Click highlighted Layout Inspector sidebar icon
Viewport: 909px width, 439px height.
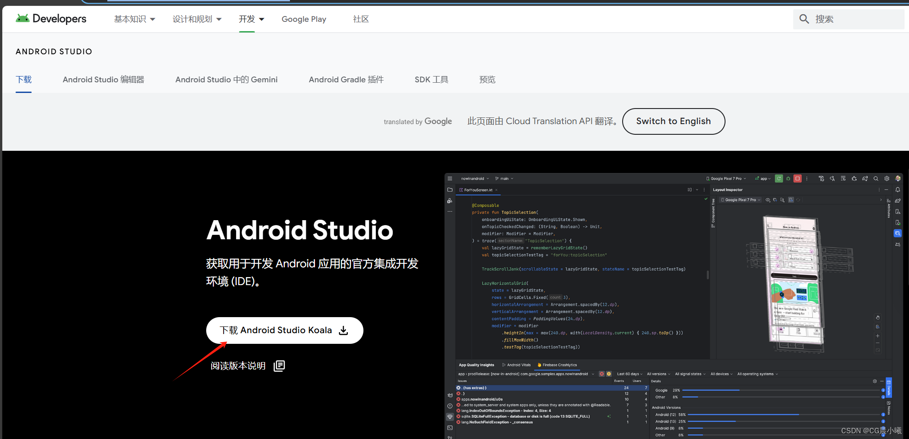point(898,233)
